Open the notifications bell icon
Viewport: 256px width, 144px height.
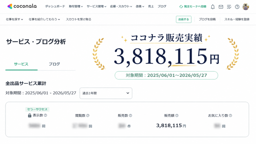point(212,7)
